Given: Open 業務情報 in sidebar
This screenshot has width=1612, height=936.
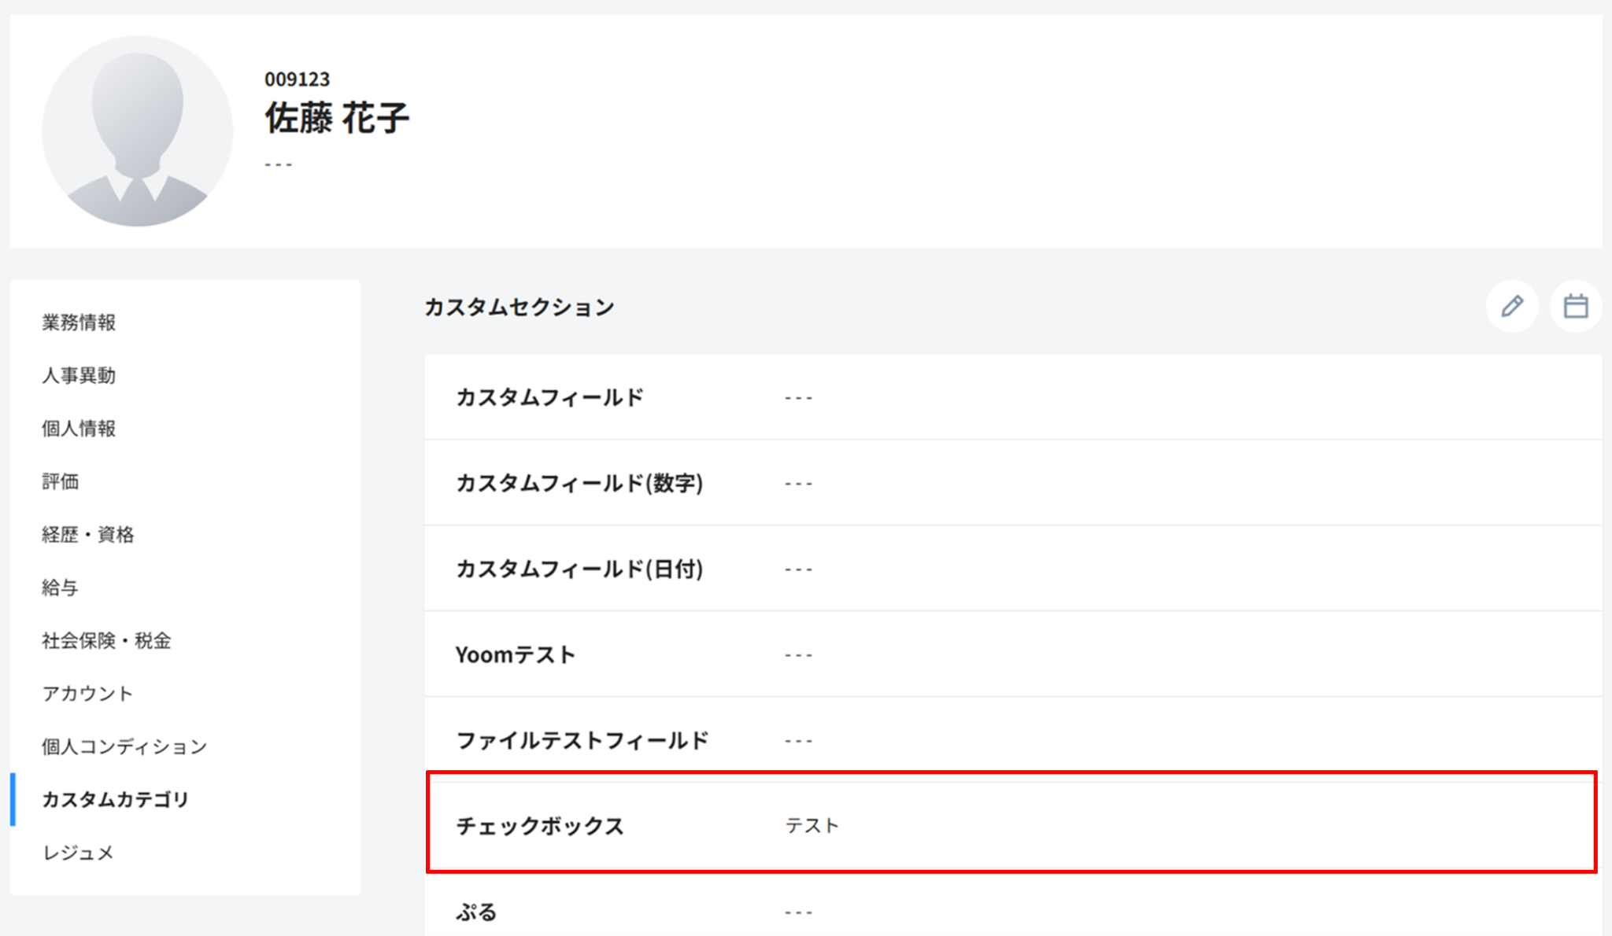Looking at the screenshot, I should click(x=79, y=322).
